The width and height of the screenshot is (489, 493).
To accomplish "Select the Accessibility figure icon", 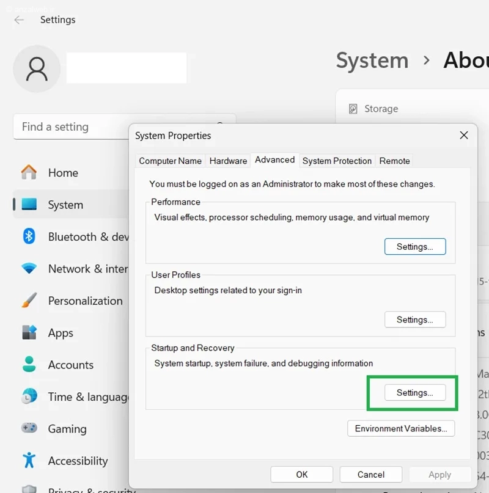I will (x=29, y=460).
